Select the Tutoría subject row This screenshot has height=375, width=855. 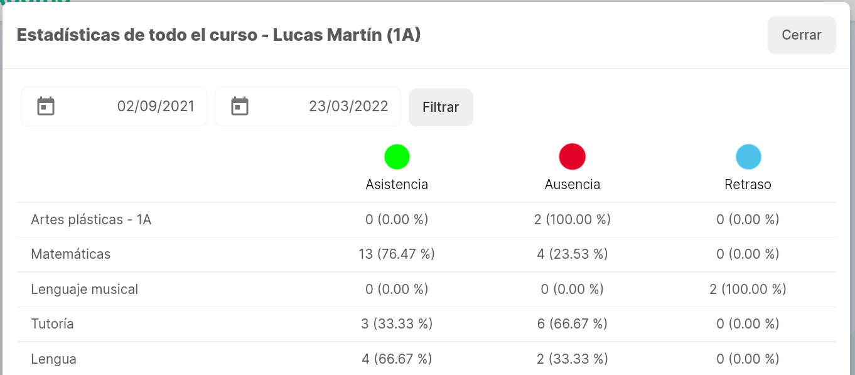pos(426,324)
